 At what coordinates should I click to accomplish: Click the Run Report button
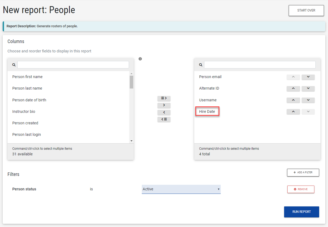click(302, 212)
